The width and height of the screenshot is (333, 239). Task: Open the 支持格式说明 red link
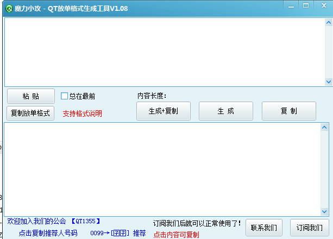[82, 114]
